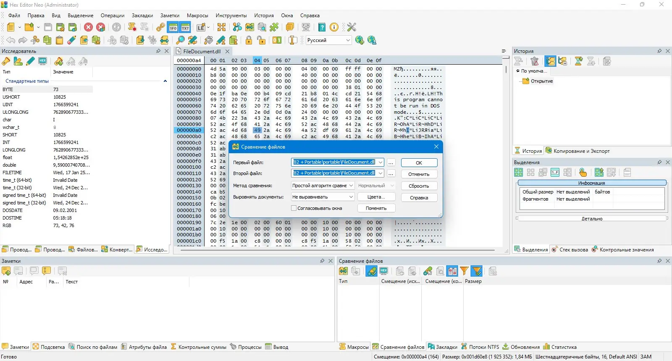Click the Цвета... button
This screenshot has height=361, width=672.
point(376,197)
